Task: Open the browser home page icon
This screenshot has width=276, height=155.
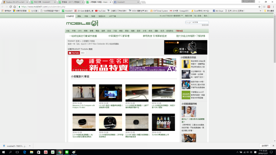Action: (x=15, y=7)
